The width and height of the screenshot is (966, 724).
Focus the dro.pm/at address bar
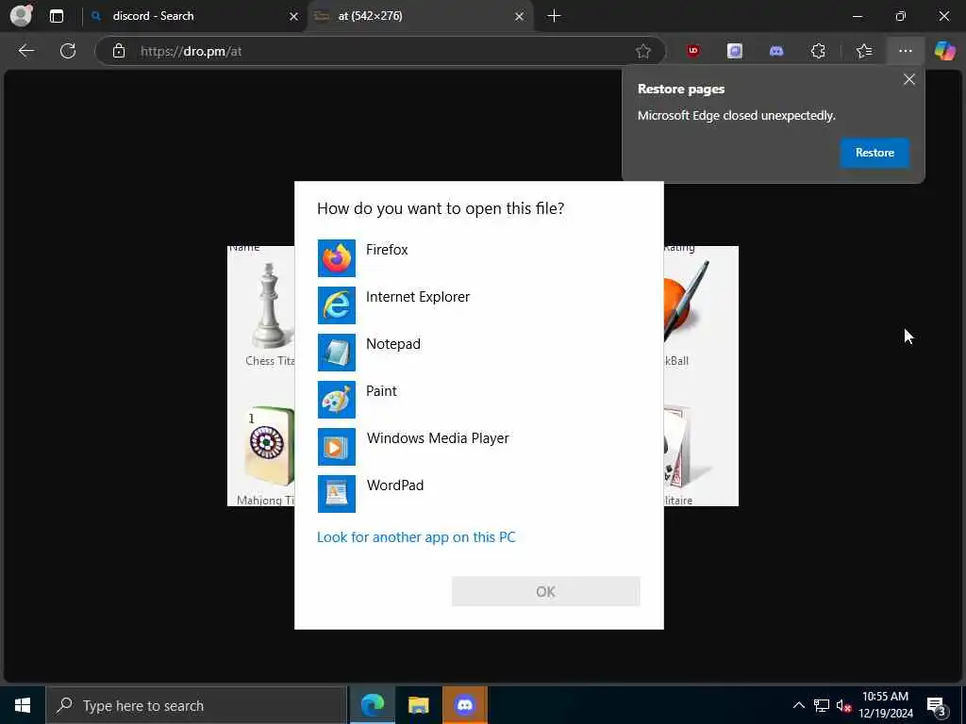click(381, 51)
